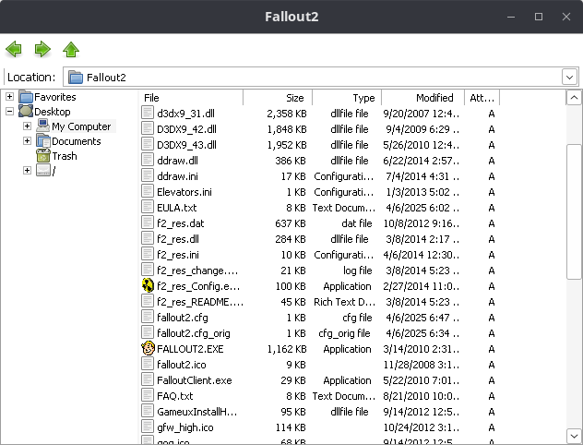The height and width of the screenshot is (445, 583).
Task: Open the Location dropdown arrow
Action: click(568, 78)
